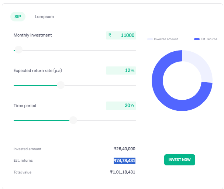
Task: Click the rupee symbol in the investment field
Action: [110, 35]
